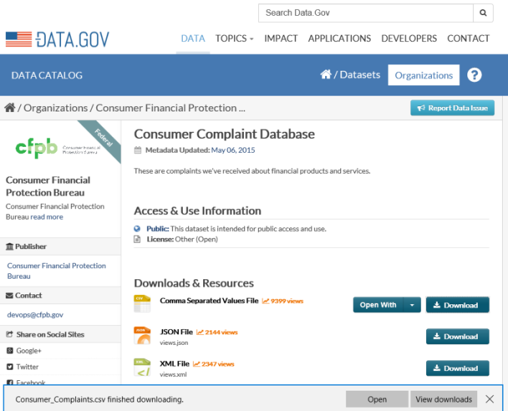Select the DATA nav item
The height and width of the screenshot is (411, 508).
click(x=193, y=39)
